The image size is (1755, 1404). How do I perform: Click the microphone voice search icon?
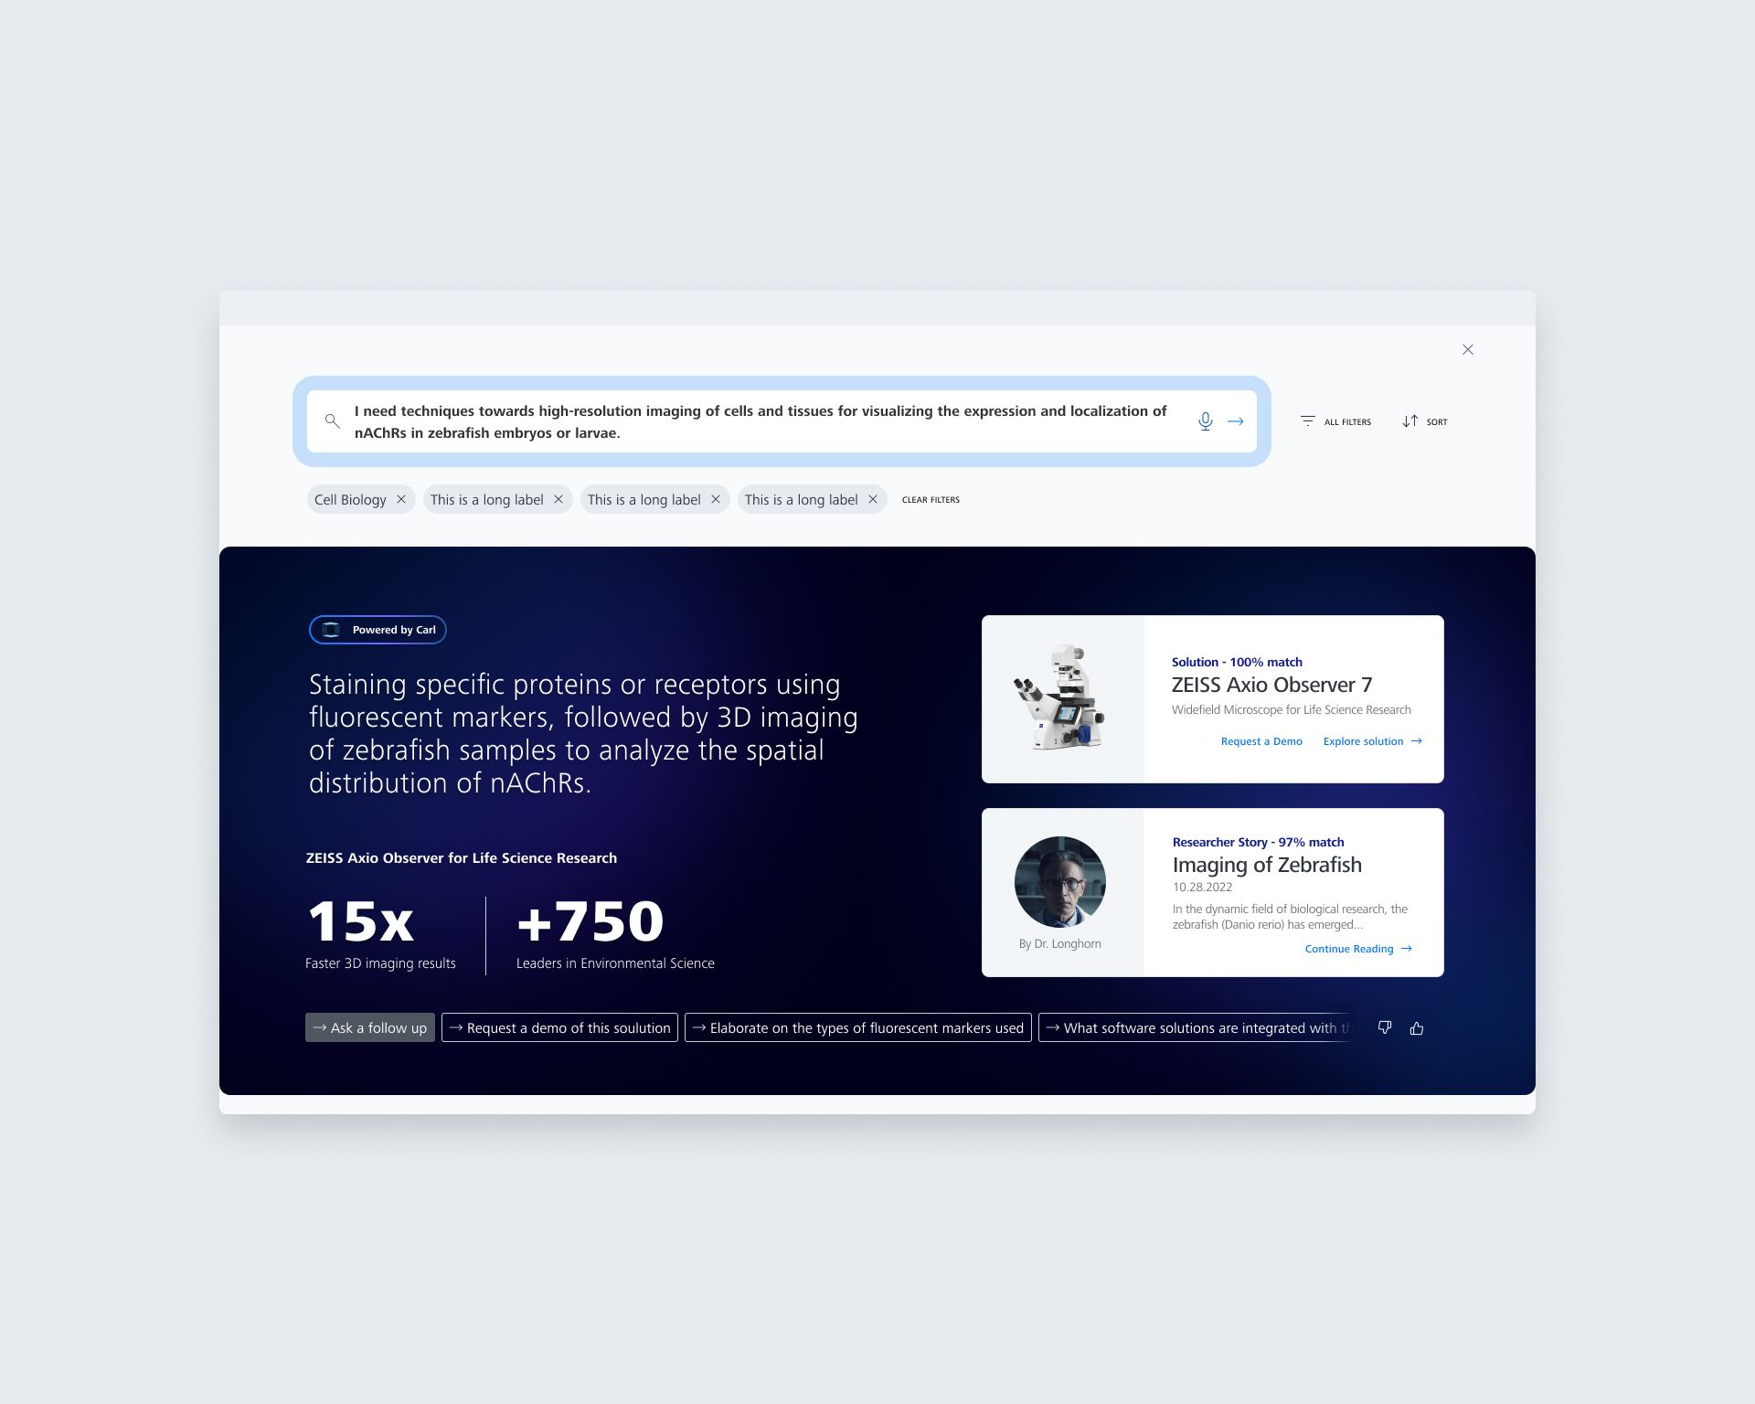click(1206, 421)
